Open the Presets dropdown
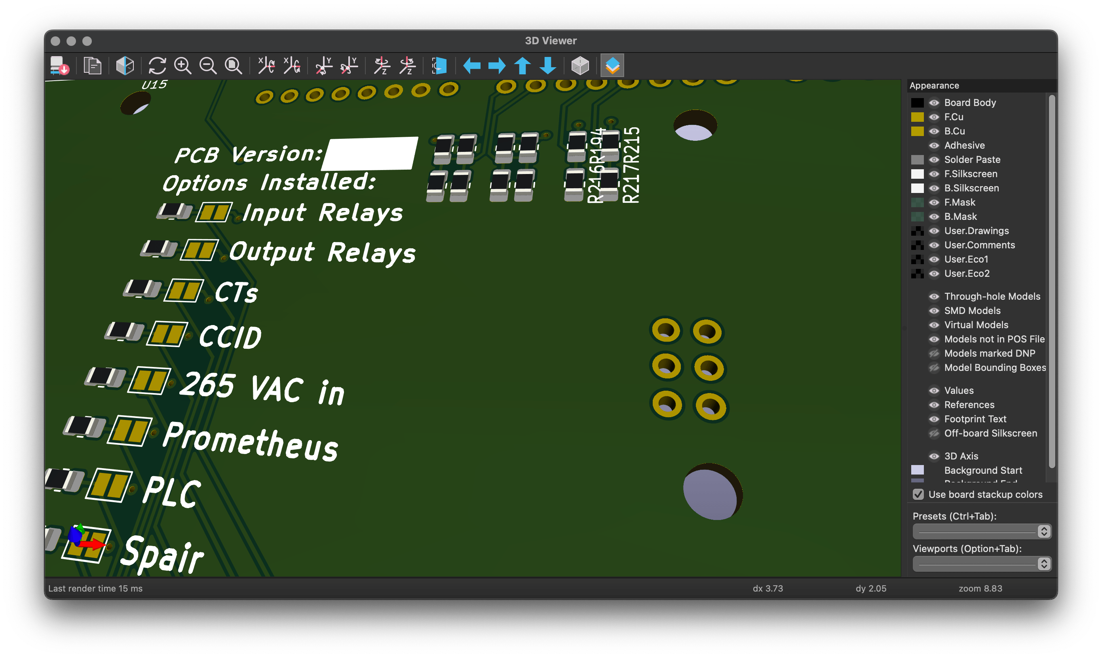1102x658 pixels. (982, 531)
